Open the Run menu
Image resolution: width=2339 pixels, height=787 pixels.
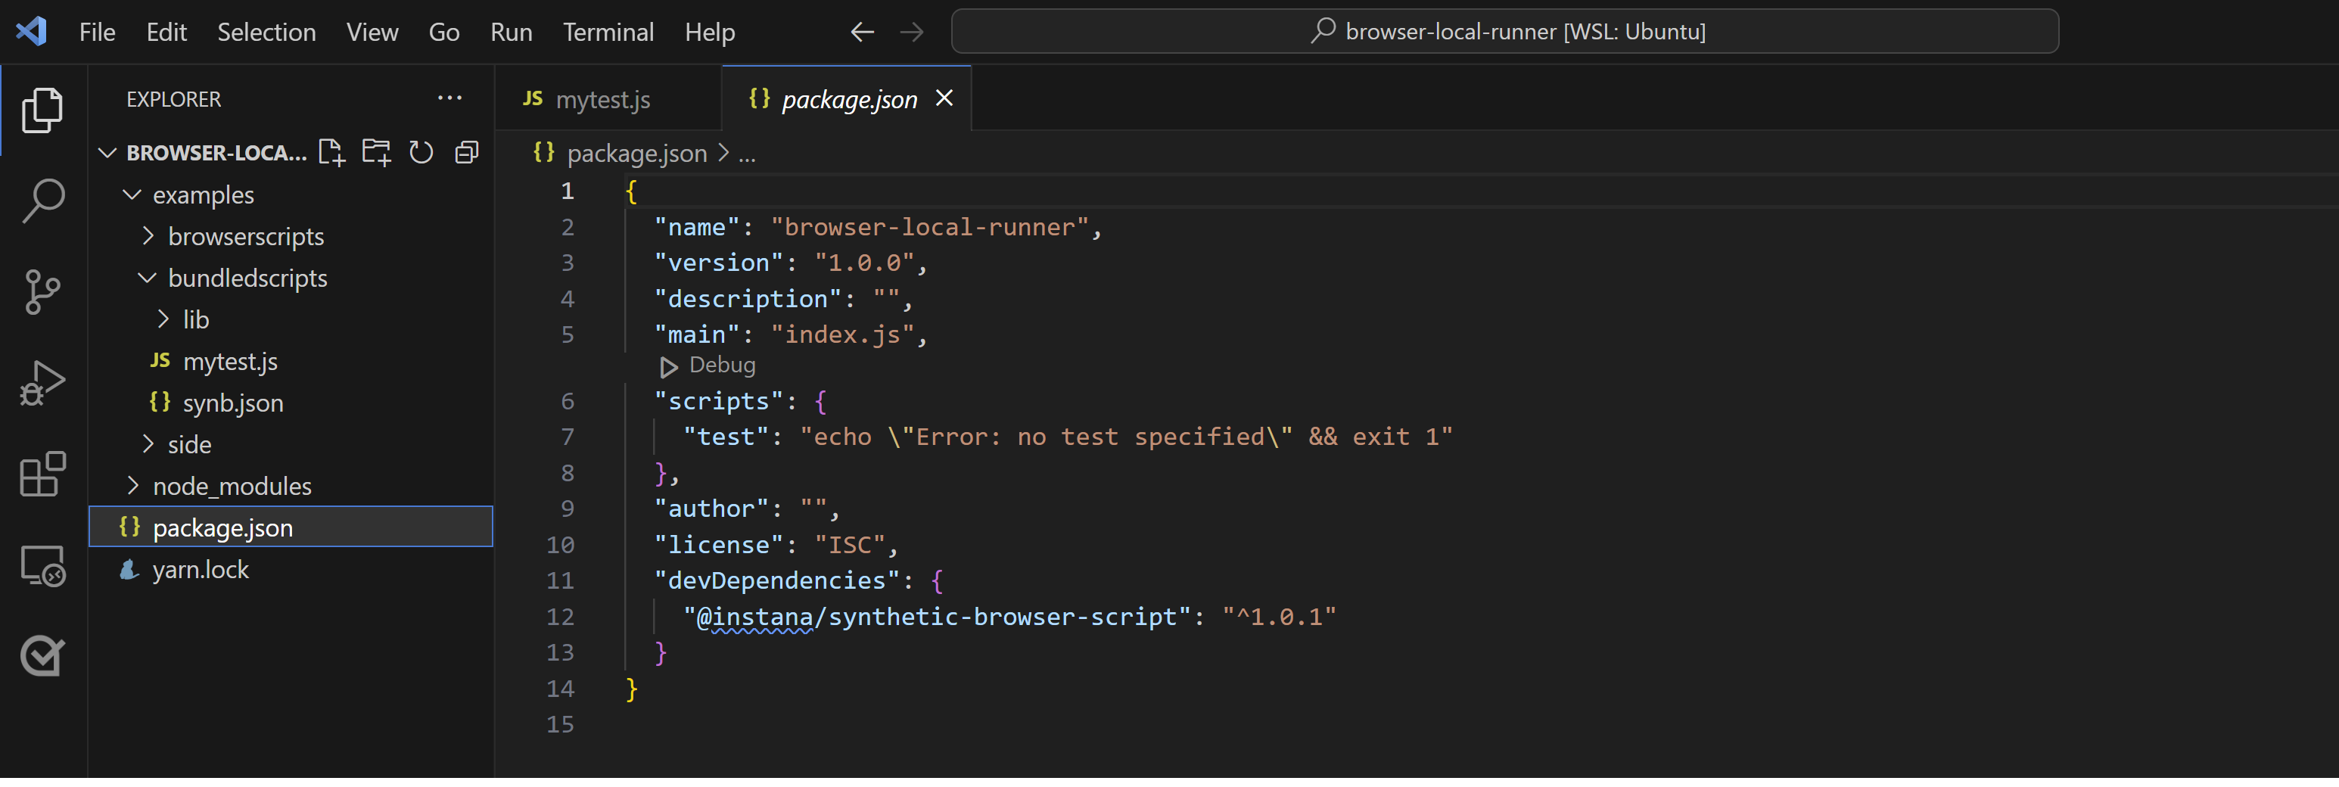[x=512, y=33]
